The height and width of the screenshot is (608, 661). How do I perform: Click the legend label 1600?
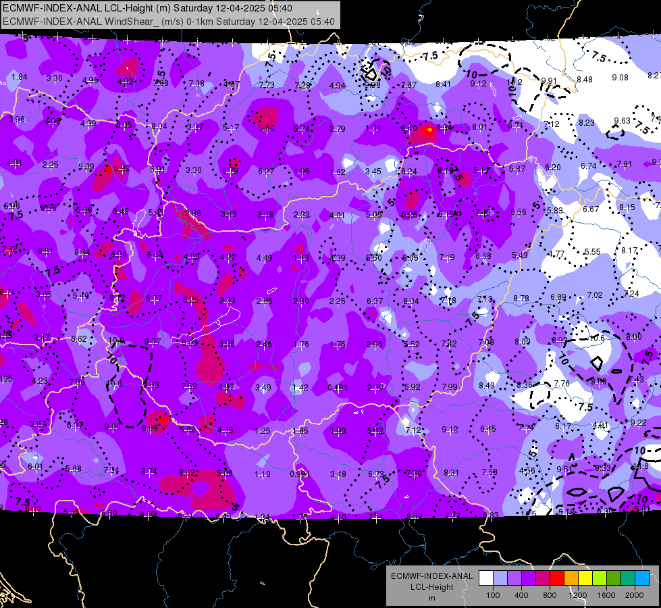click(x=606, y=595)
